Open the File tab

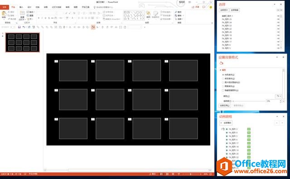[x=5, y=7]
